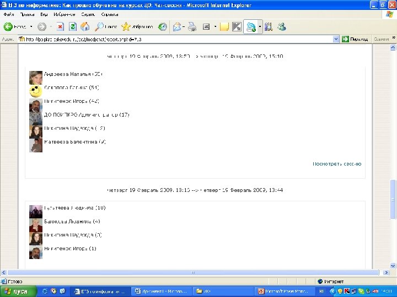Open the Edit button dropdown arrow
This screenshot has height=297, width=397.
tap(215, 26)
